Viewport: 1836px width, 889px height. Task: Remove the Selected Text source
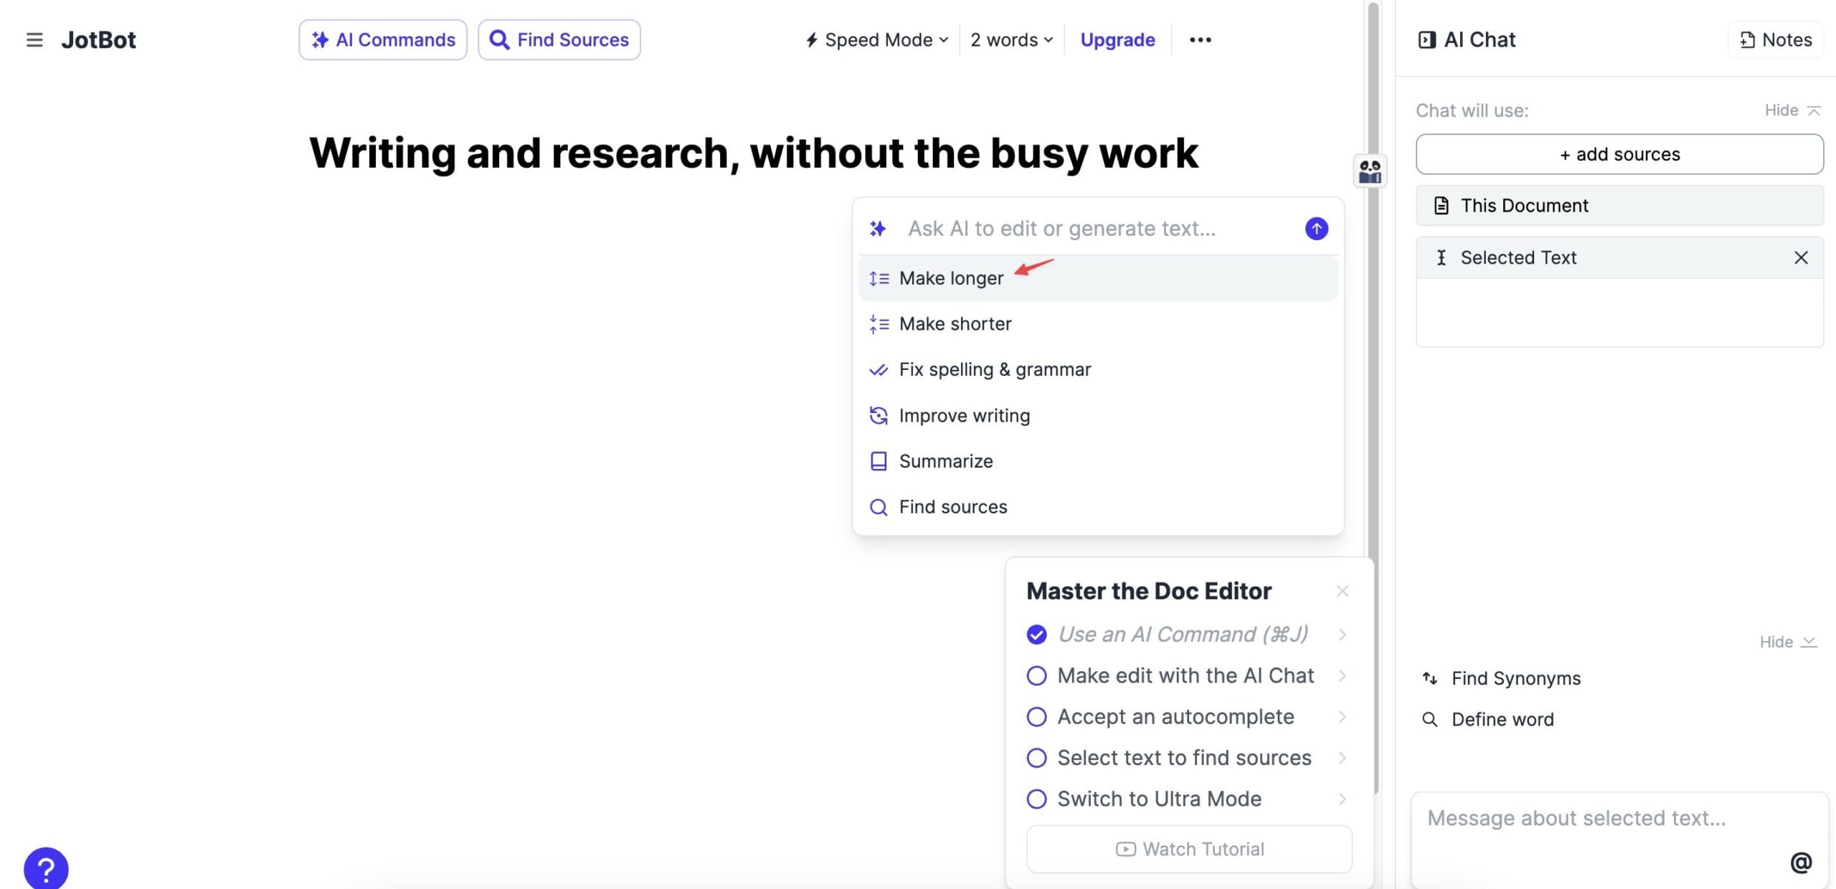[x=1801, y=257]
